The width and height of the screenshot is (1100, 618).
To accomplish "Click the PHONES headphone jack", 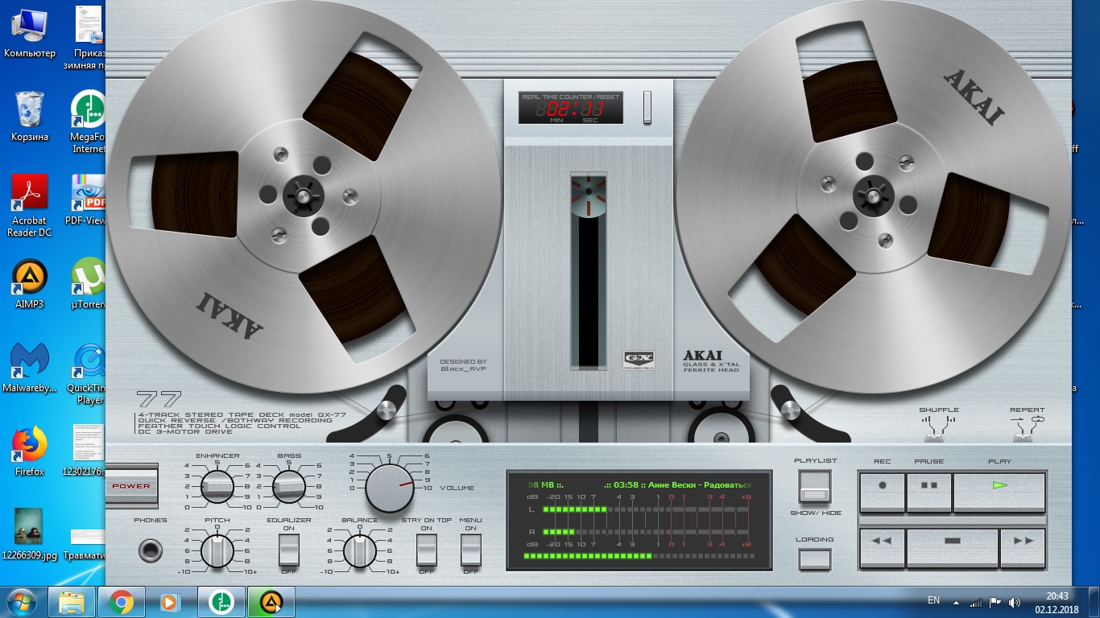I will tap(150, 550).
